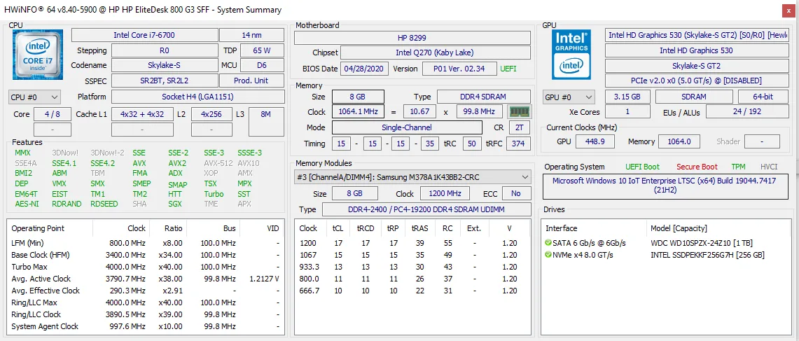Click the Skylake-S GT2 GPU codename field

pos(697,66)
